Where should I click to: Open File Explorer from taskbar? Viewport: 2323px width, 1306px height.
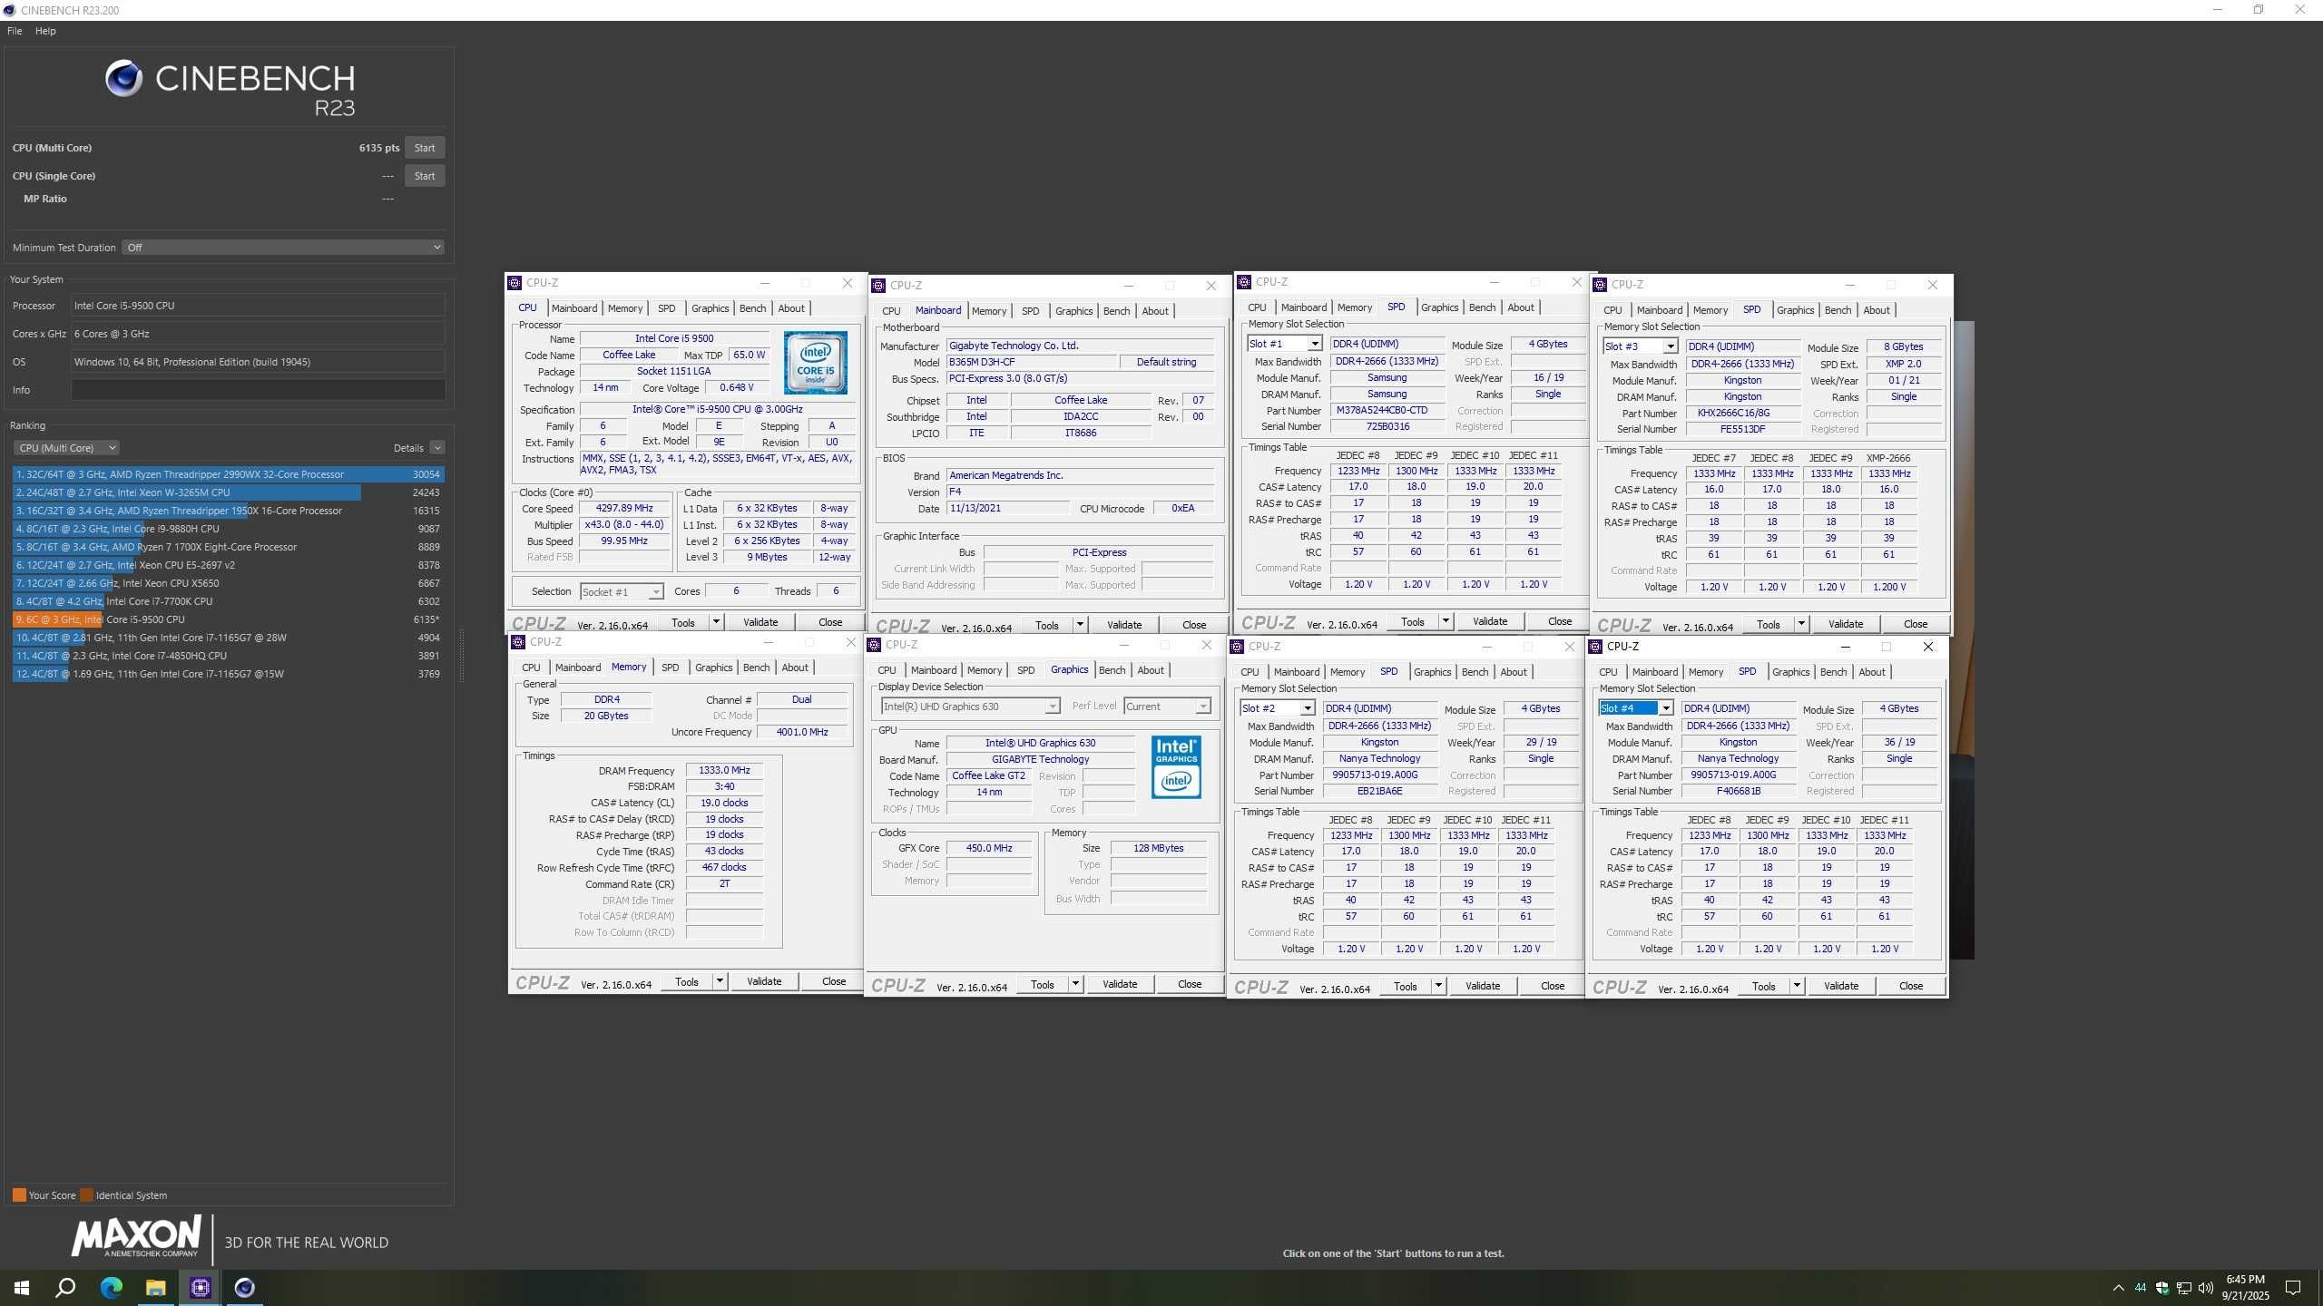[x=155, y=1288]
